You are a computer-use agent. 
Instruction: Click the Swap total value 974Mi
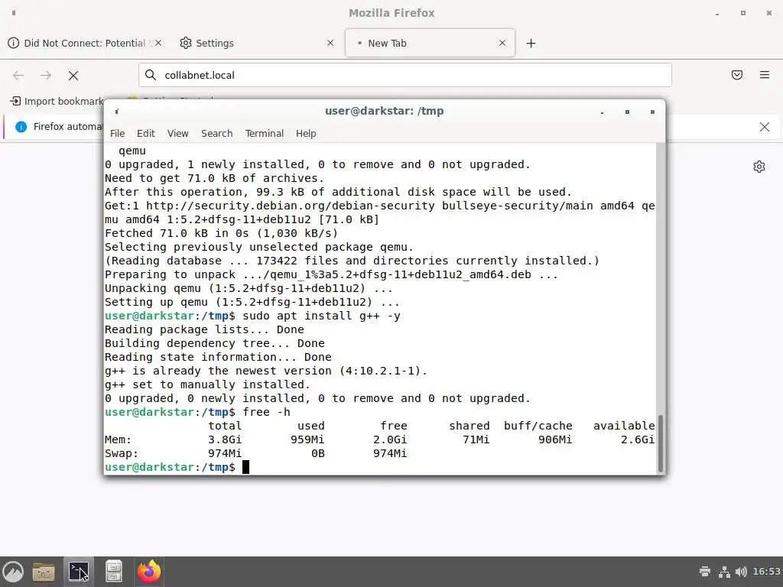(225, 453)
